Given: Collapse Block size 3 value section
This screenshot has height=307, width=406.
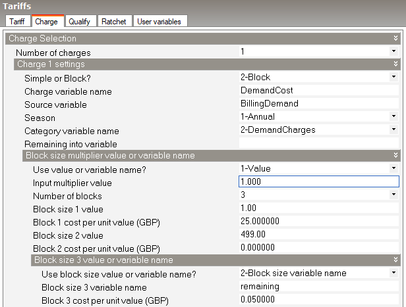Looking at the screenshot, I should click(x=395, y=260).
